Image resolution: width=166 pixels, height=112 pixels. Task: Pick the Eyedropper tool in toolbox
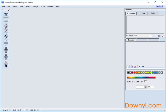(x=6, y=38)
